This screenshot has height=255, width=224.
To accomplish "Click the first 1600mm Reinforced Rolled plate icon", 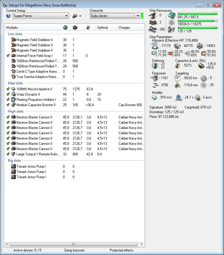I will click(14, 61).
